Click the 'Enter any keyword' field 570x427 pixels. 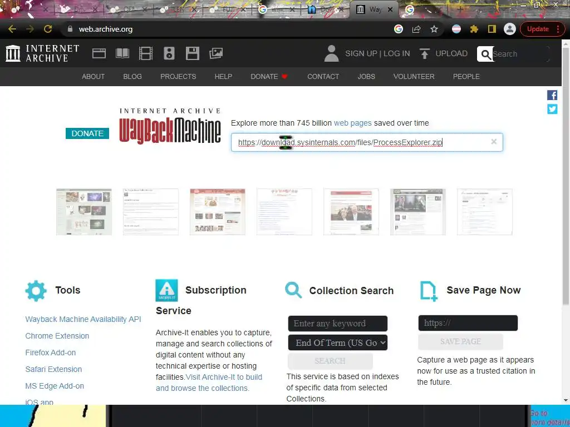(338, 323)
